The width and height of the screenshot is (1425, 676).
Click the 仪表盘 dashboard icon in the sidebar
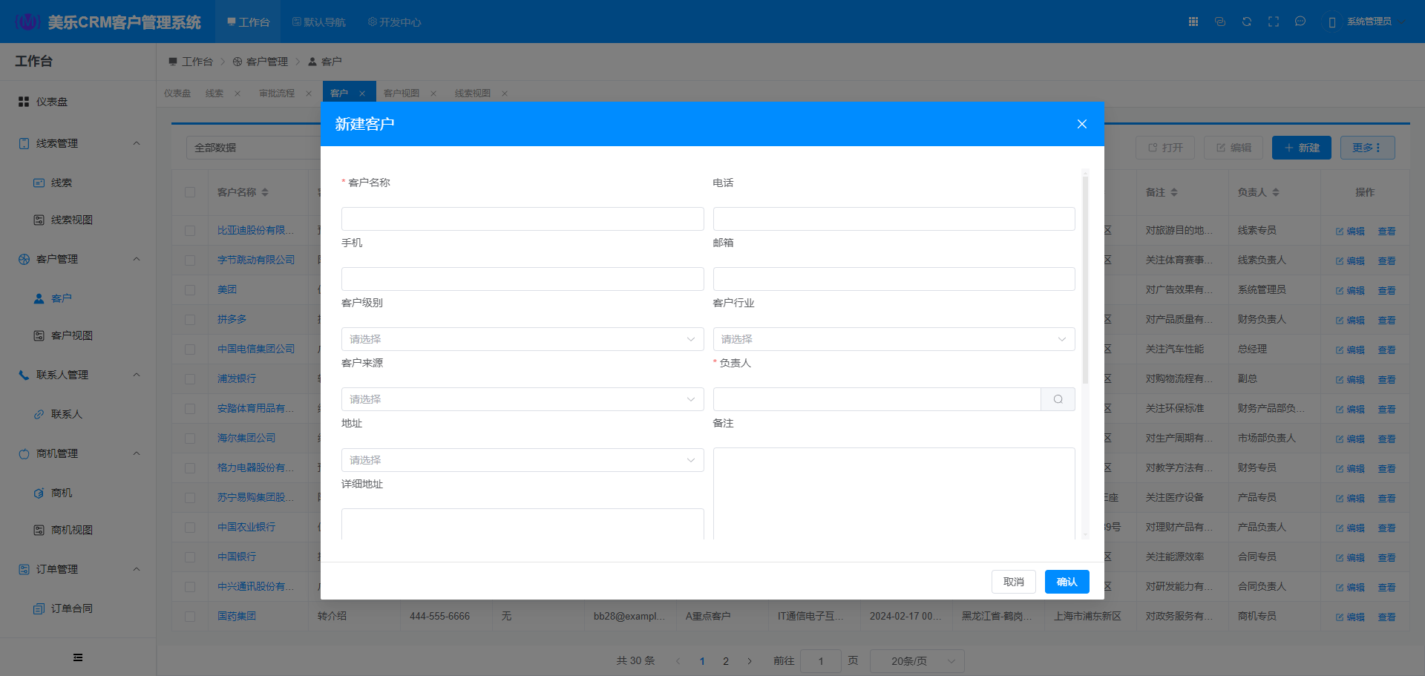point(24,102)
